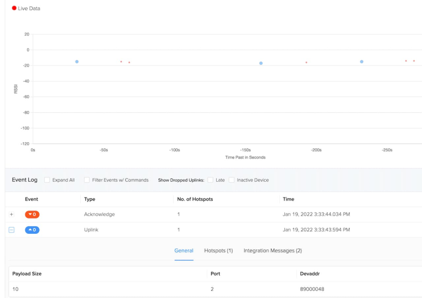Click the blue uplink badge in Uplink row

click(x=32, y=230)
